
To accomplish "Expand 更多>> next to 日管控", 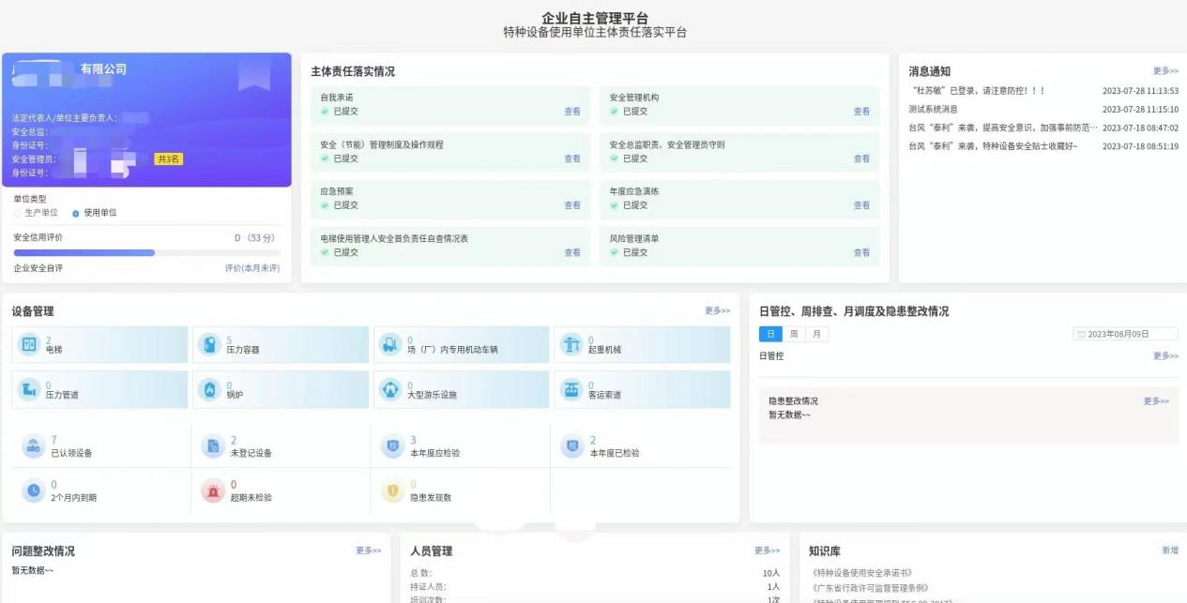I will (x=1165, y=356).
